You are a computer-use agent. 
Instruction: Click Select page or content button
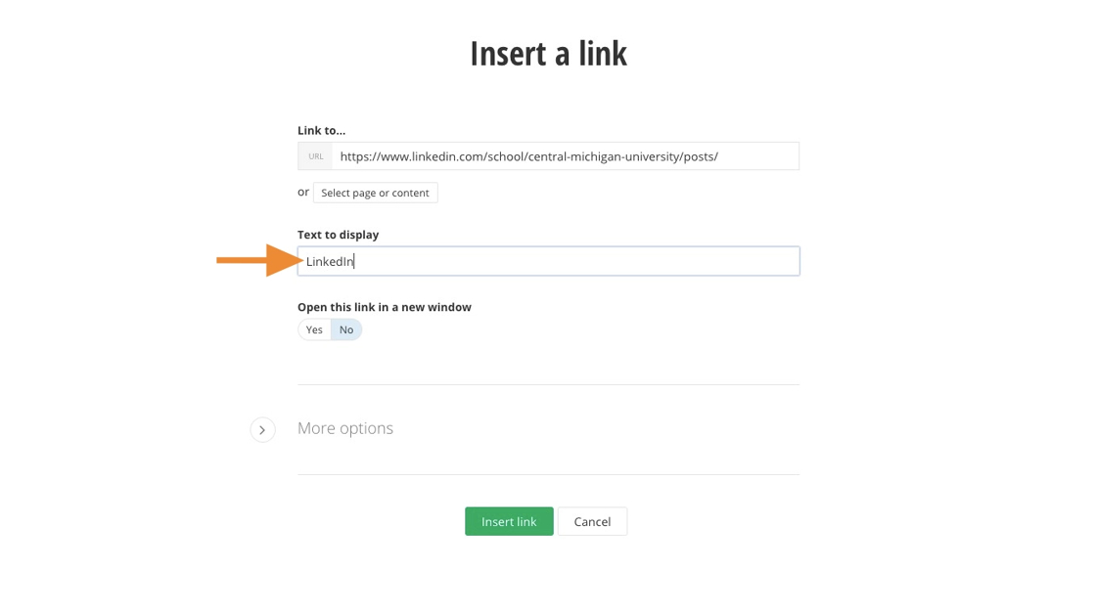pos(375,193)
